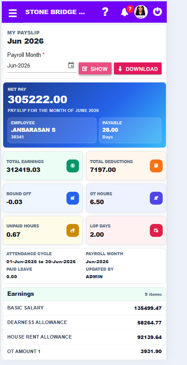Click the net pay value 305222.00
This screenshot has height=365, width=187.
[37, 100]
